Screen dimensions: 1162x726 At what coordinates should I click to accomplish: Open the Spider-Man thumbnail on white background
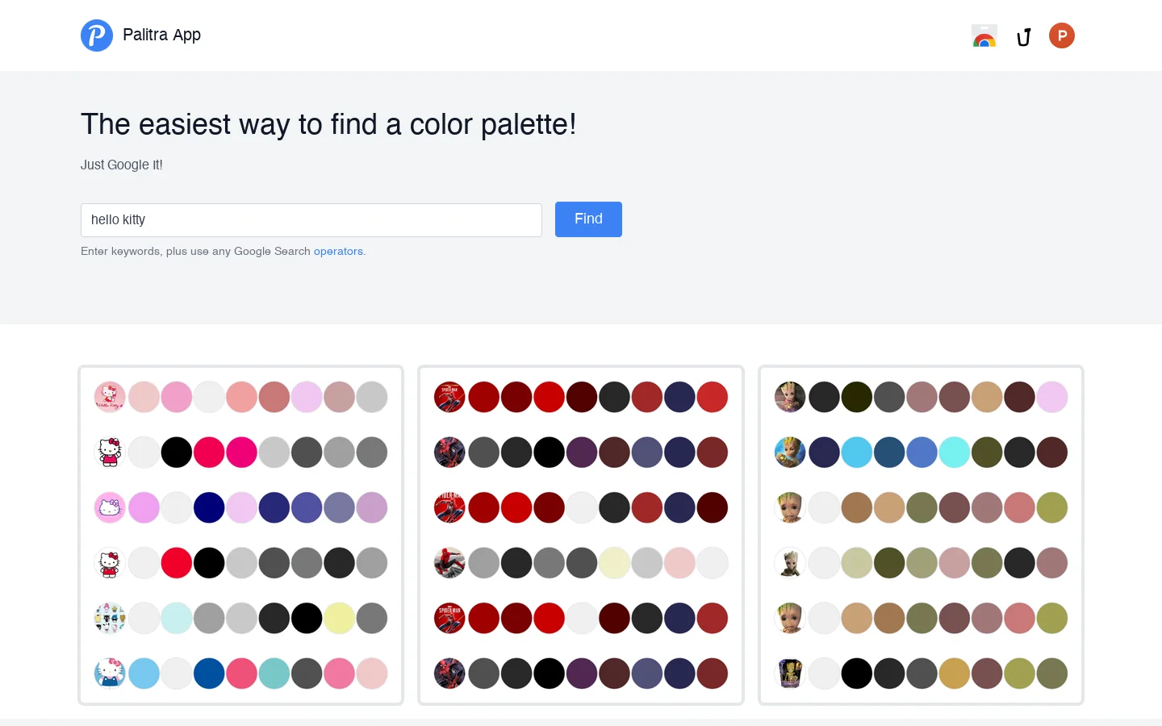(x=449, y=563)
